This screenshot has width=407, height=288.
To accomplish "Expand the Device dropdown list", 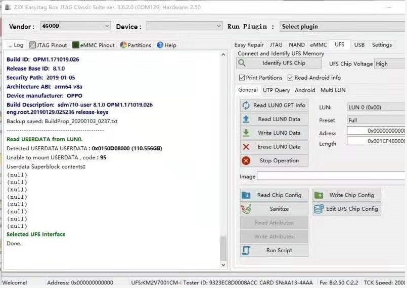I will click(x=185, y=26).
